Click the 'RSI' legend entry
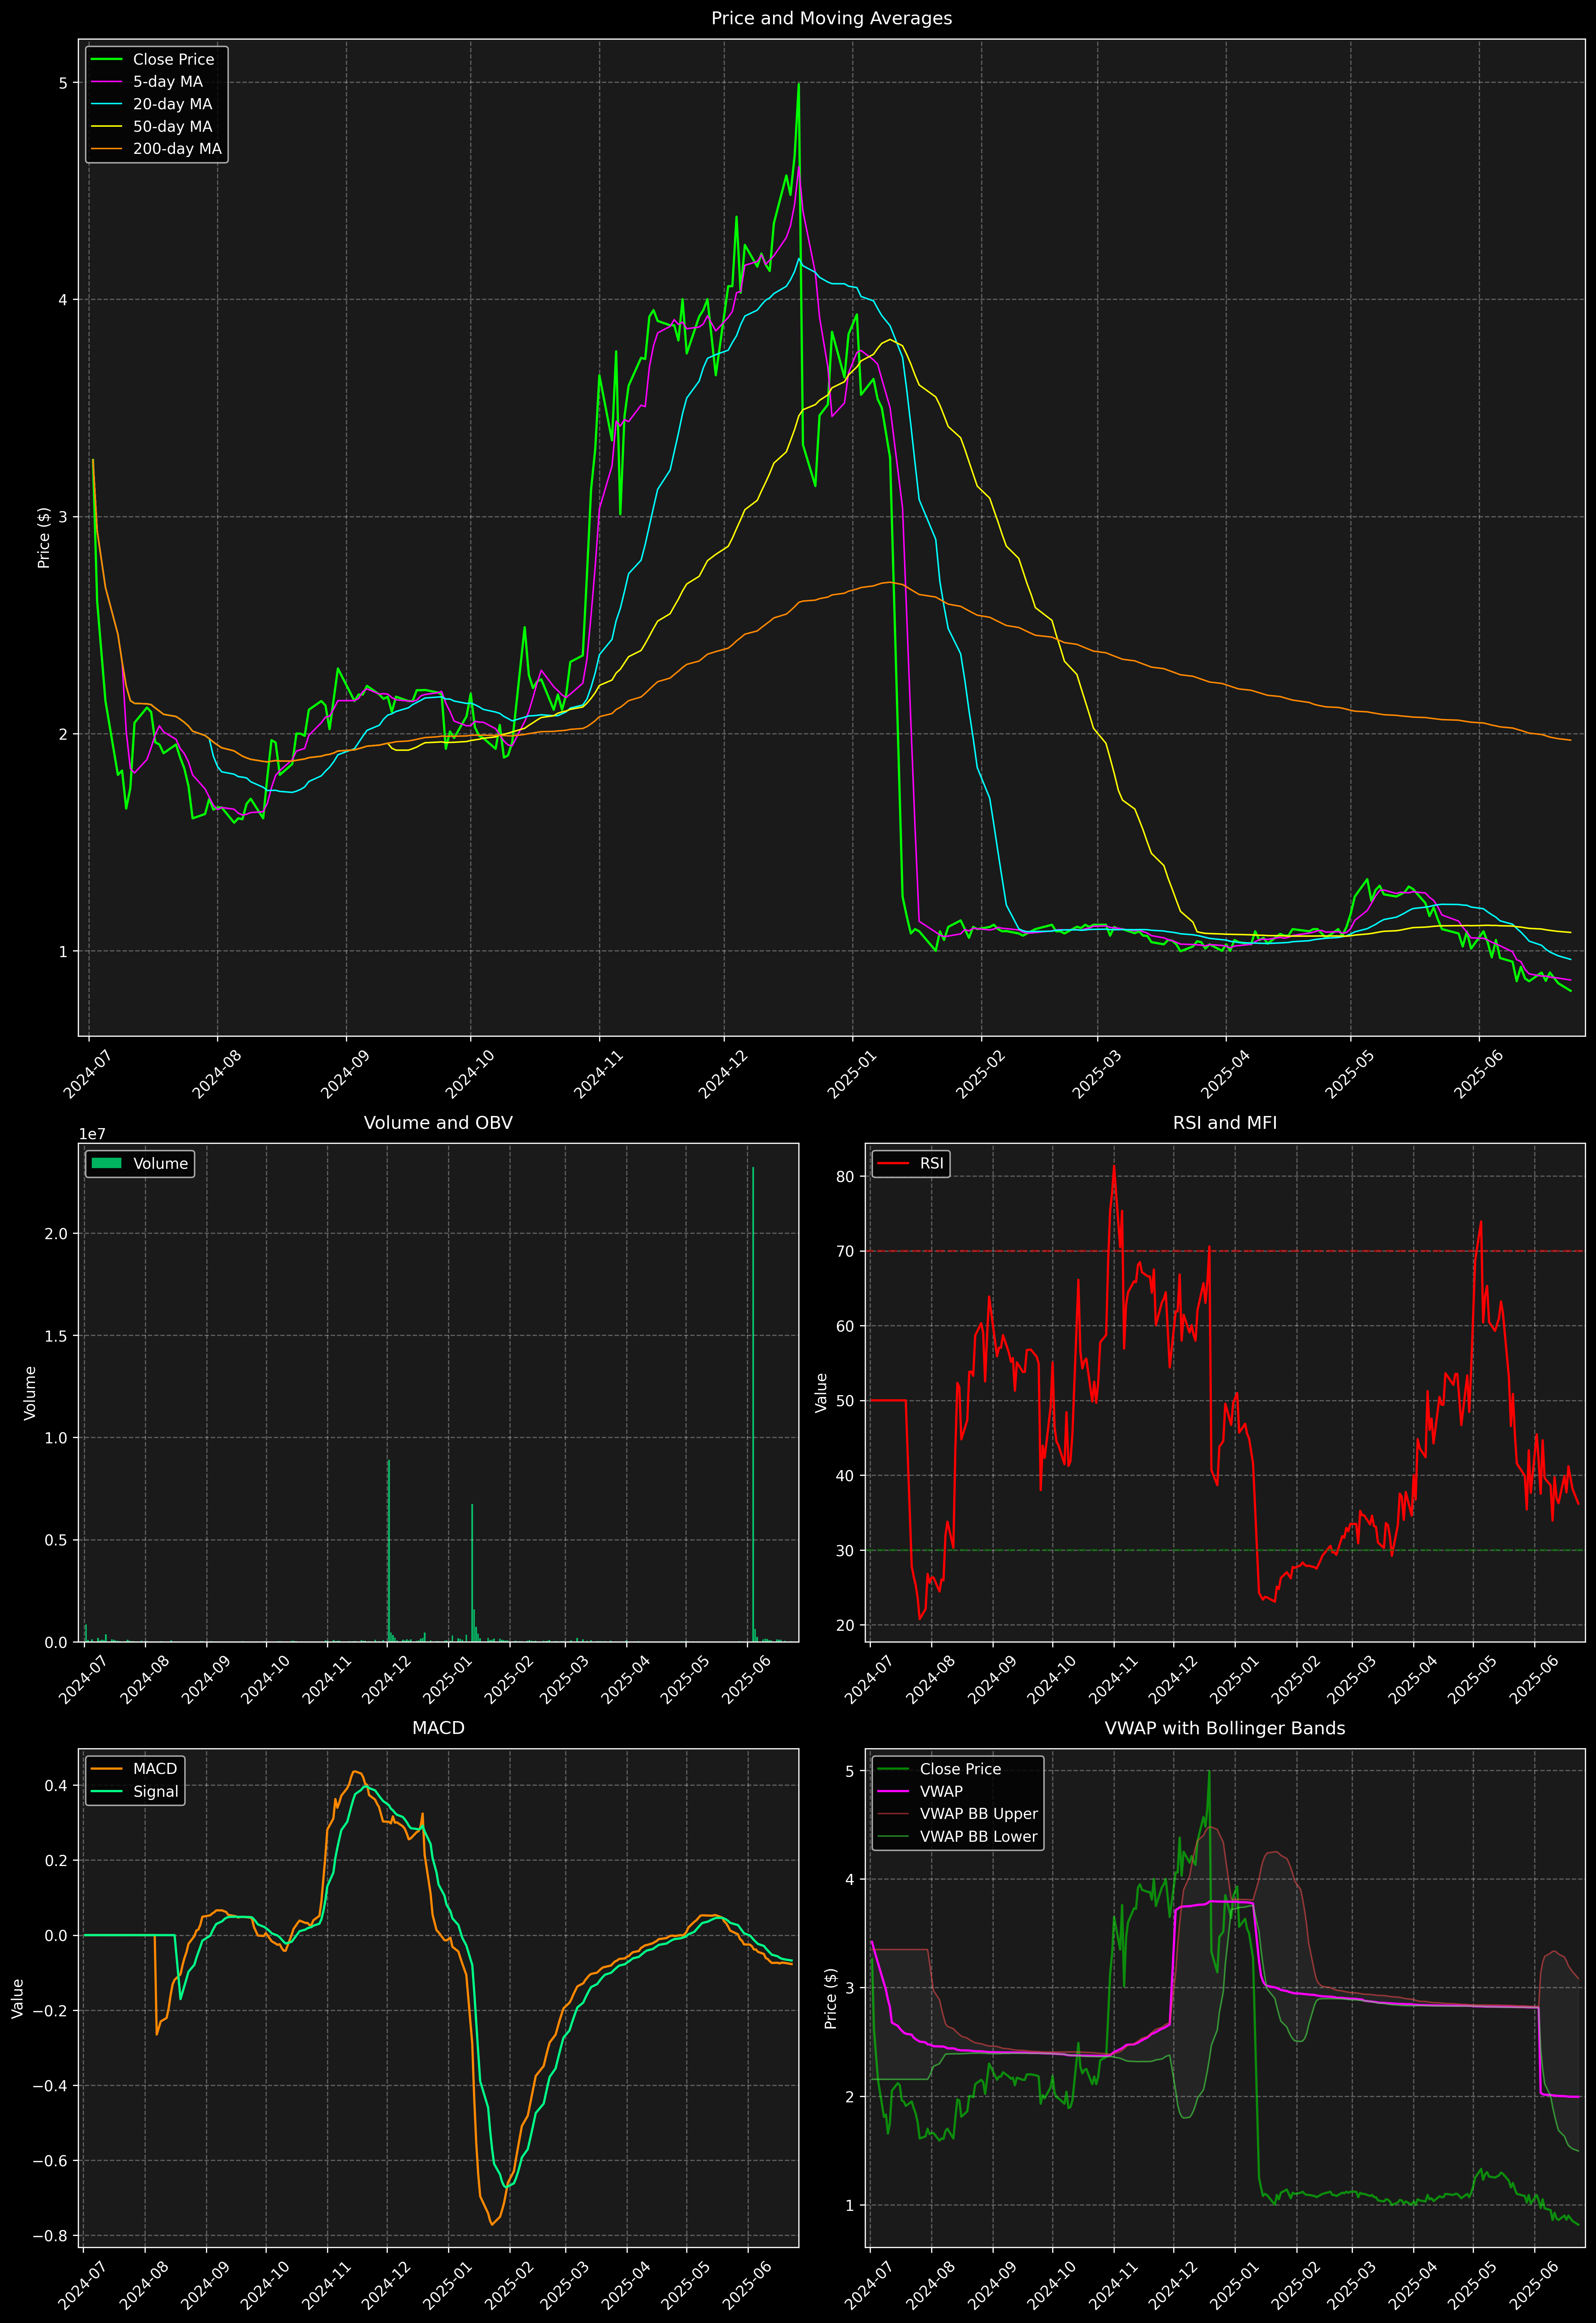 tap(931, 1163)
